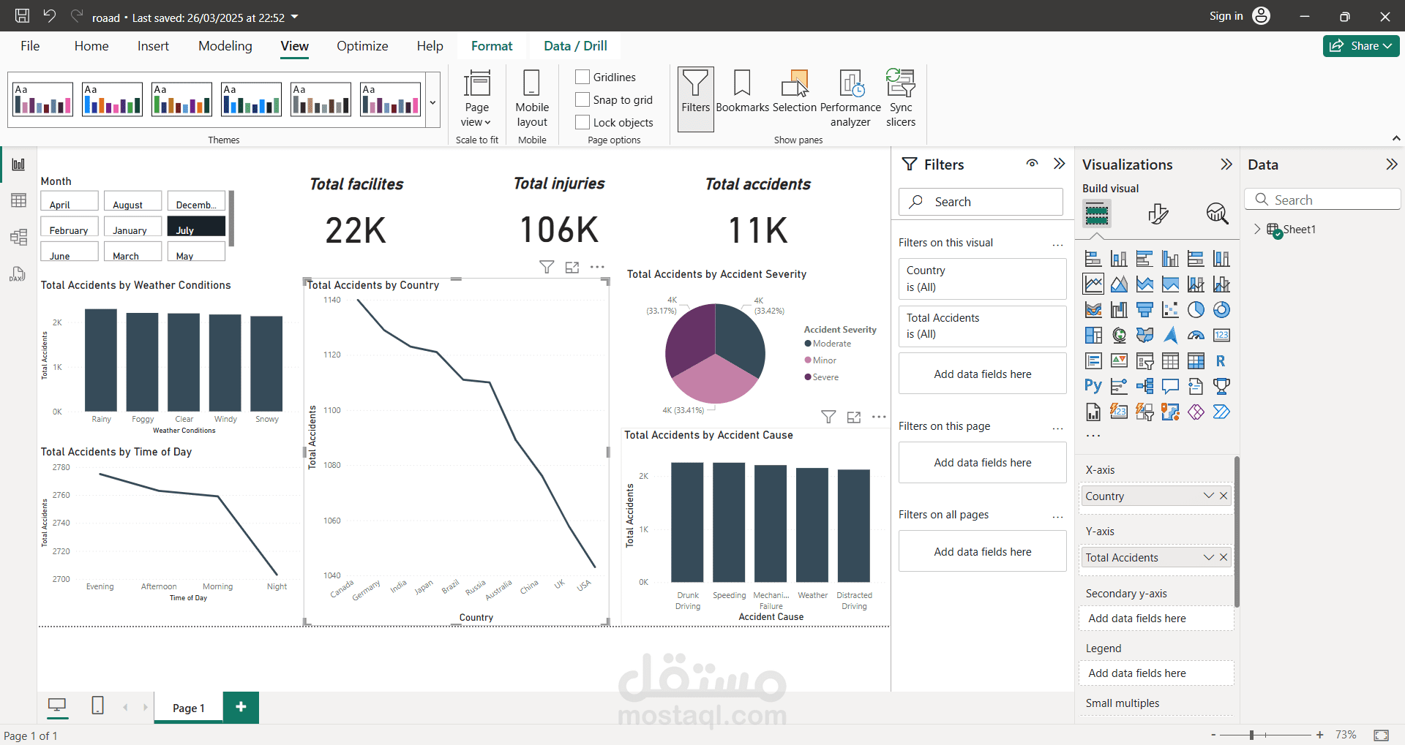Open the Country field dropdown under X-axis
1405x745 pixels.
pyautogui.click(x=1208, y=496)
